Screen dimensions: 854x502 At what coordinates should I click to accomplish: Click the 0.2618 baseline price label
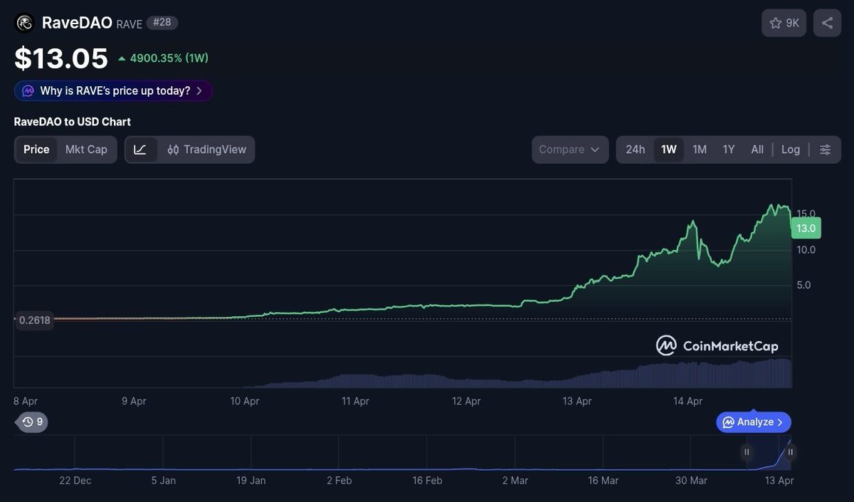click(34, 320)
